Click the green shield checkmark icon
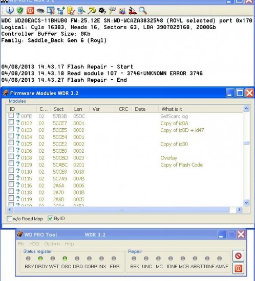This screenshot has height=281, width=255. 20,11
